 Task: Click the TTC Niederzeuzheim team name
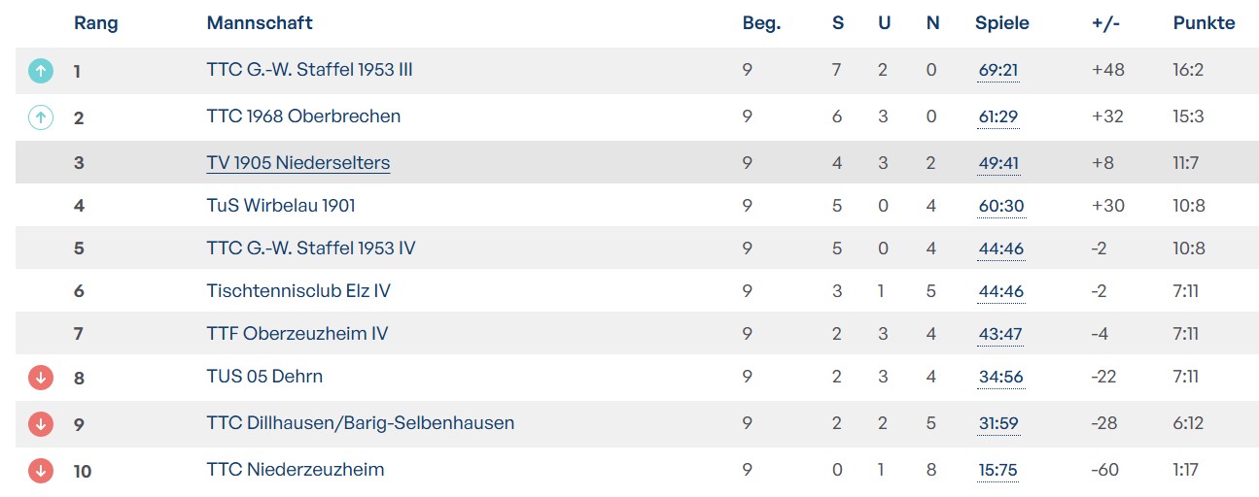pos(295,470)
